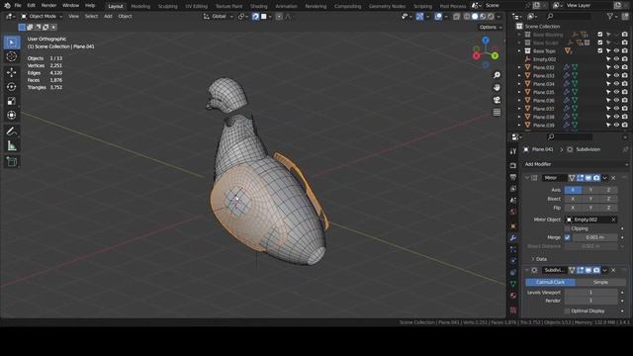Select the Measure tool
Image resolution: width=633 pixels, height=356 pixels.
[x=12, y=145]
